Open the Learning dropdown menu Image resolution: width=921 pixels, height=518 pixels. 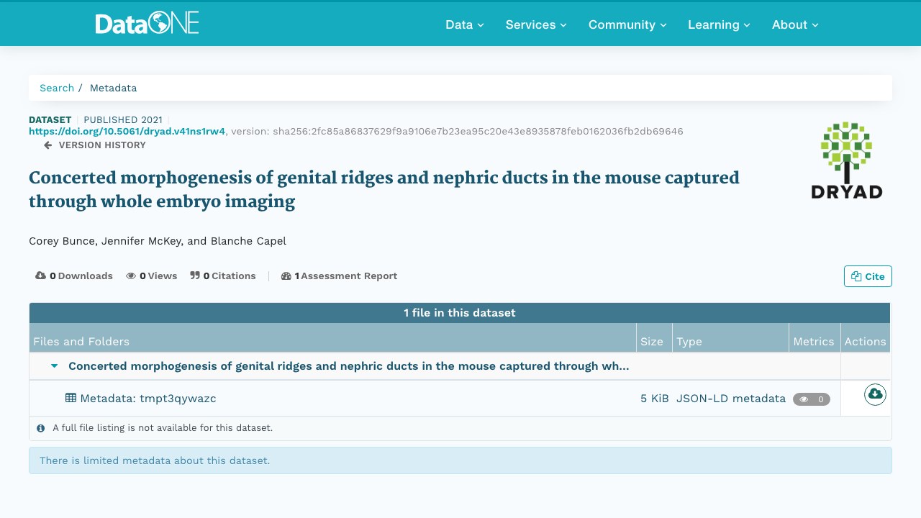pyautogui.click(x=719, y=24)
